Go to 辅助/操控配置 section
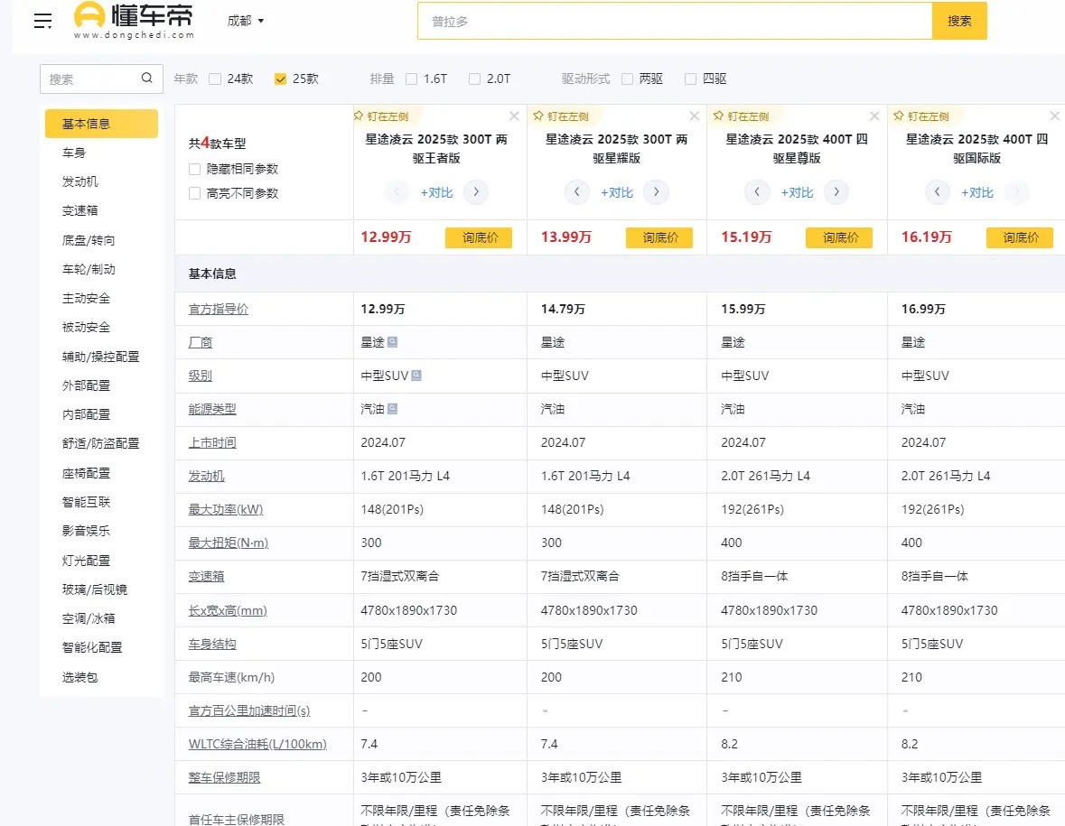This screenshot has width=1065, height=826. coord(100,357)
